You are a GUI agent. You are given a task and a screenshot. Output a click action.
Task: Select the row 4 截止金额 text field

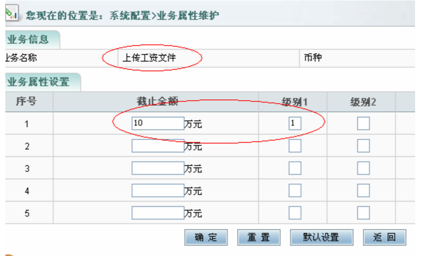158,190
